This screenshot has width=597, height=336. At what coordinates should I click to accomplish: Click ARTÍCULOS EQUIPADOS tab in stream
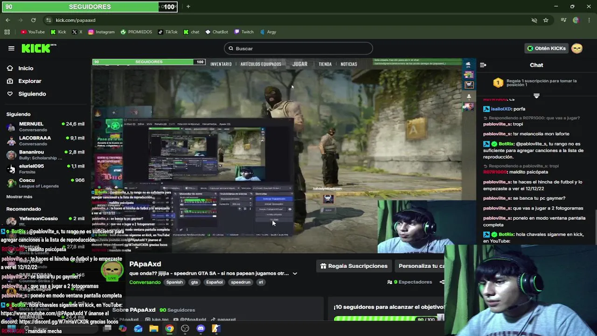coord(261,64)
